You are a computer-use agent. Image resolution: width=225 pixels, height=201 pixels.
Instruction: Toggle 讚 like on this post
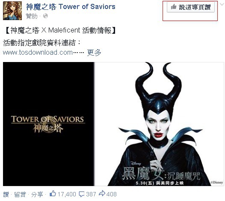[x=6, y=195]
